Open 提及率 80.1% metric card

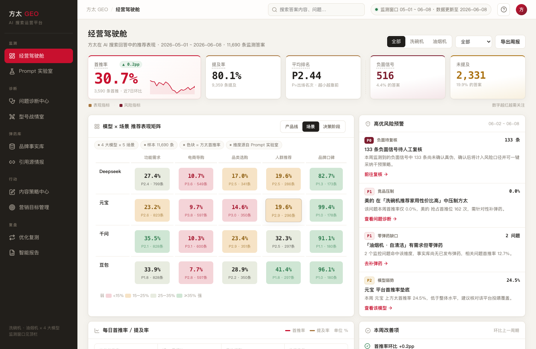pyautogui.click(x=243, y=77)
